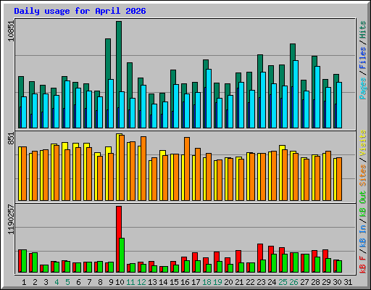This screenshot has height=290, width=371.
Task: Click the Visits legend label
Action: pyautogui.click(x=363, y=143)
